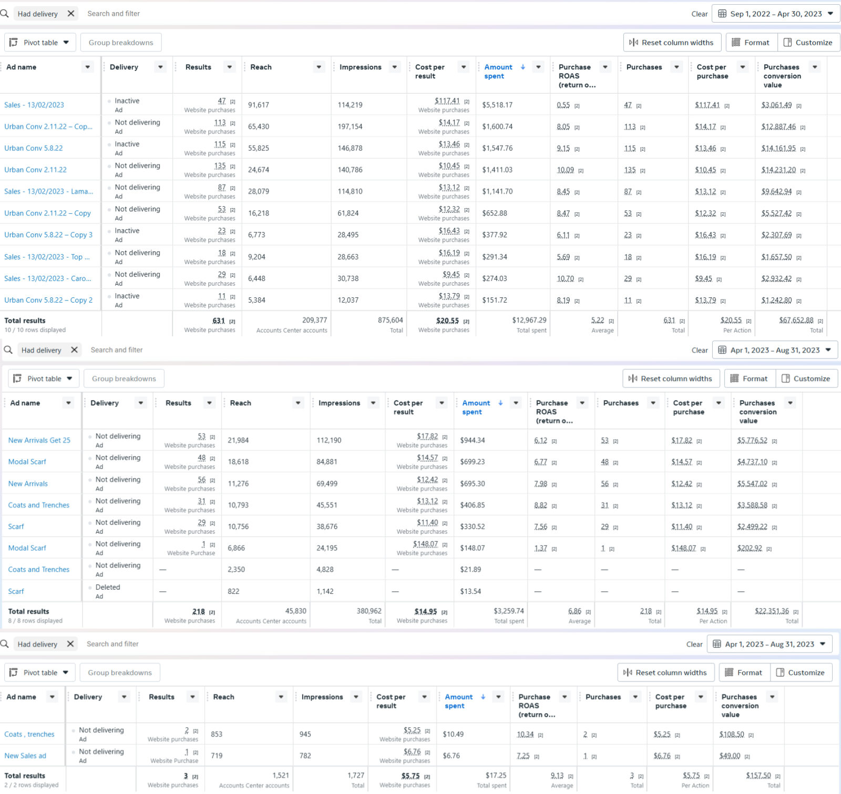Click Reset column widths in top panel

[671, 43]
